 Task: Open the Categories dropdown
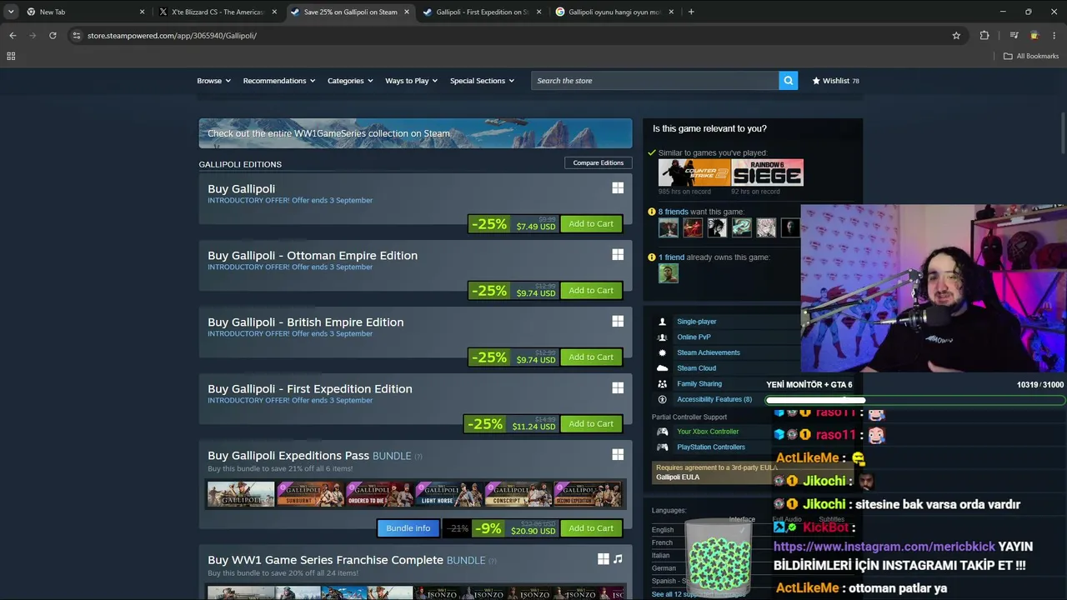[x=350, y=81]
